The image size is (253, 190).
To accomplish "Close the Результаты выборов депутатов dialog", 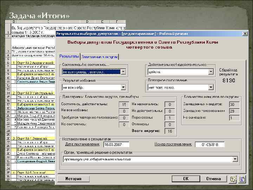I will [x=245, y=34].
